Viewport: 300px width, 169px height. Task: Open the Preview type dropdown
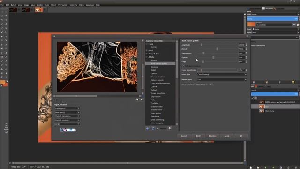(x=222, y=79)
